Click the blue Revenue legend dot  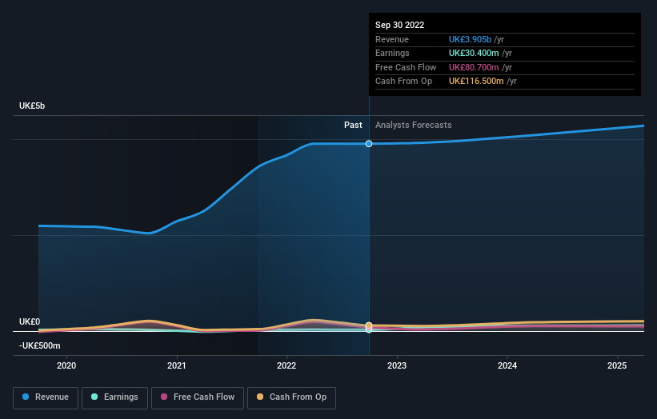coord(26,397)
